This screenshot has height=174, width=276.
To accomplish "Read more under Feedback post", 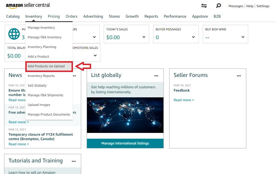I will click(x=184, y=100).
